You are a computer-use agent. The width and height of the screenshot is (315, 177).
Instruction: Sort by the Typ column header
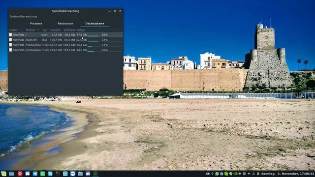[45, 30]
